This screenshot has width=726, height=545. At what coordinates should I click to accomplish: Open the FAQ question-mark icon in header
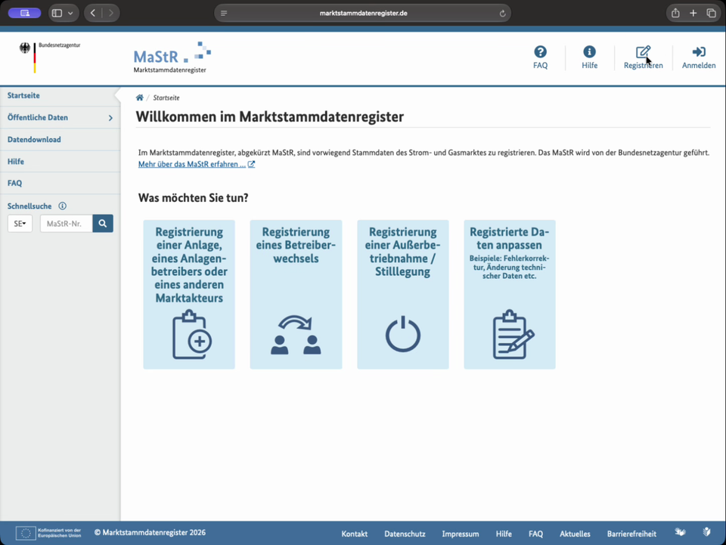point(540,51)
